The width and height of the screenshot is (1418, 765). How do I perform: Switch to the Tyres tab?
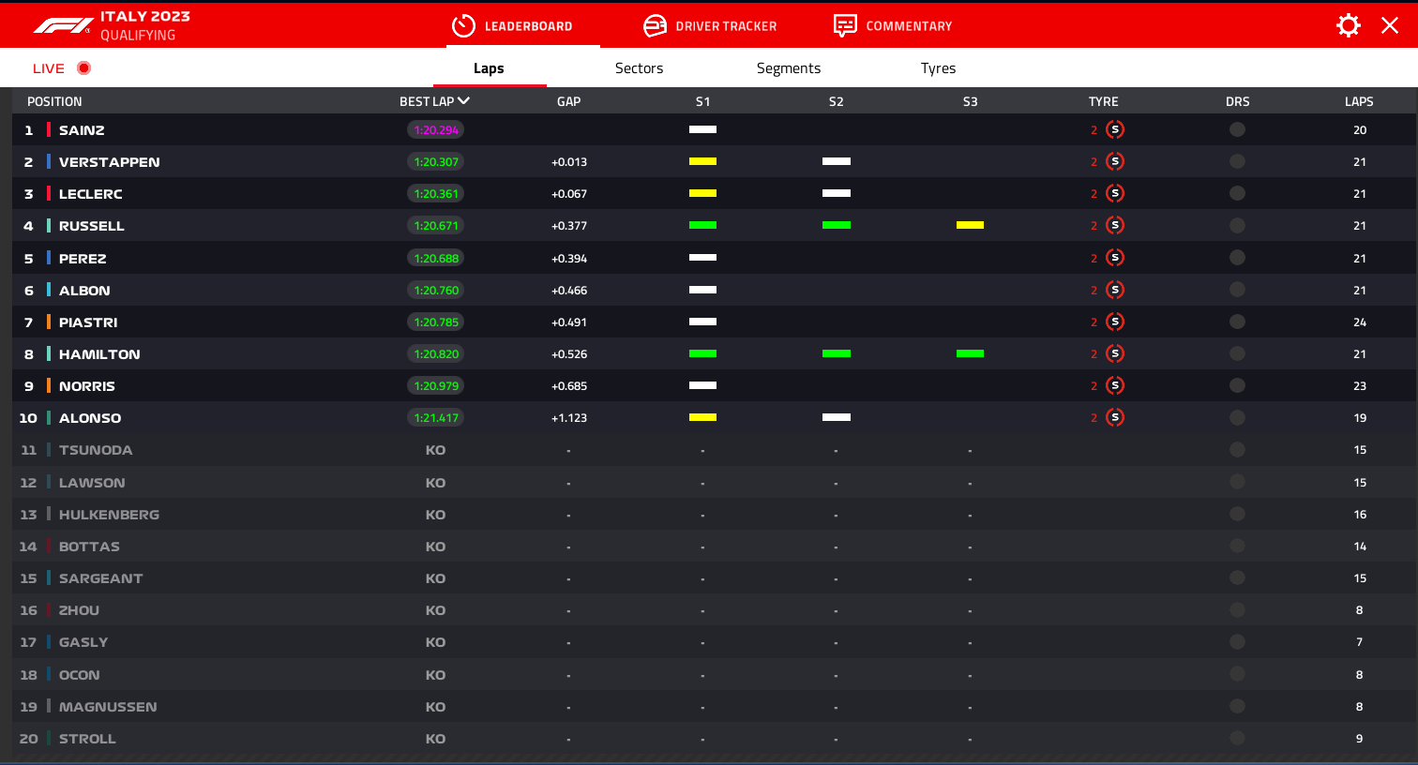[938, 67]
